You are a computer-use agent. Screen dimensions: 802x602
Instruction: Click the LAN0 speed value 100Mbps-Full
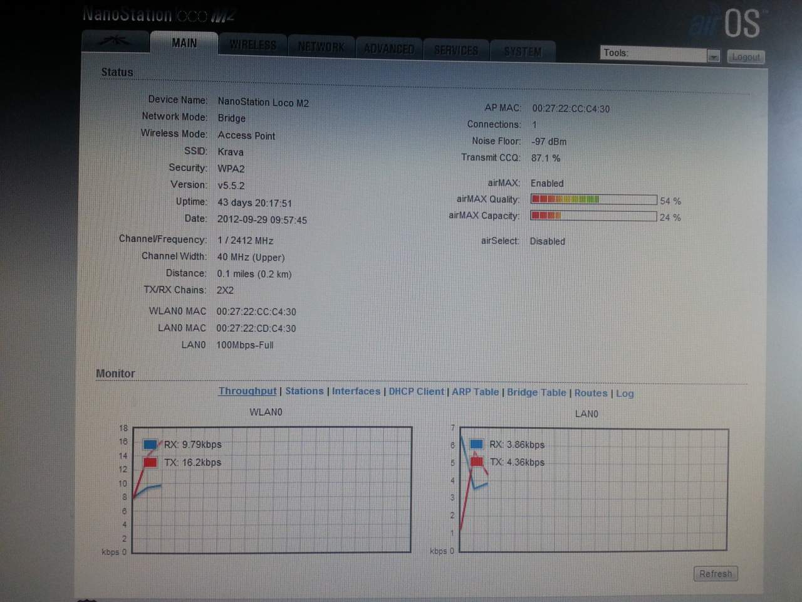[245, 345]
